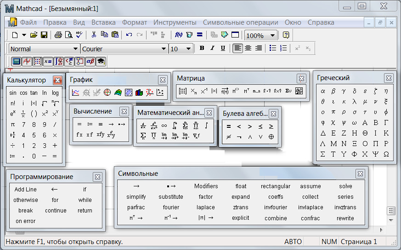Click Add Line in Programming palette
The image size is (401, 250).
pyautogui.click(x=26, y=190)
